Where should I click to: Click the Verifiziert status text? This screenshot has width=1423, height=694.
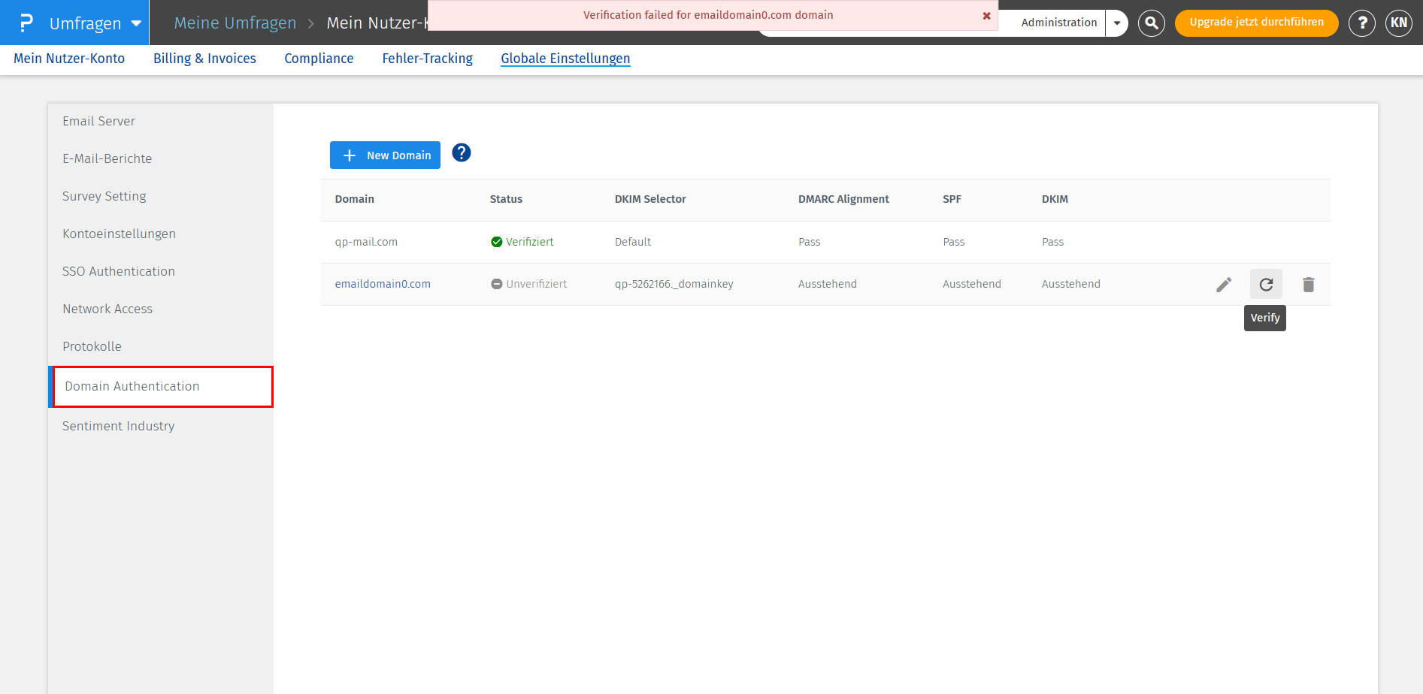(x=530, y=242)
